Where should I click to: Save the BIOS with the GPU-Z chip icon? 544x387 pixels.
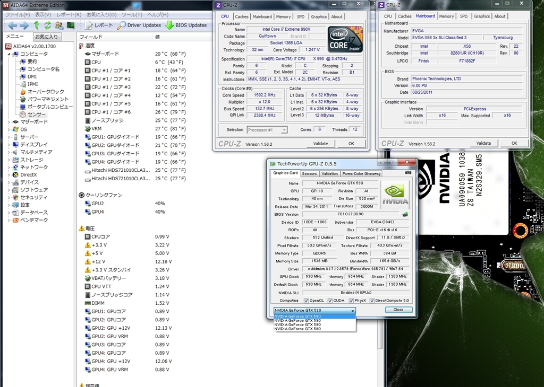pos(405,214)
